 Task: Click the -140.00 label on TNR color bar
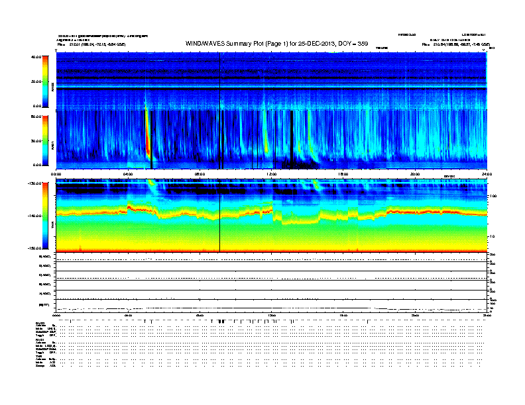pos(35,216)
